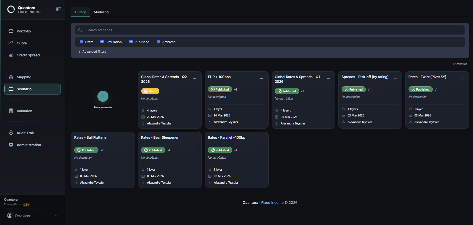Open Audit Trail via shield icon
473x225 pixels.
click(x=11, y=133)
